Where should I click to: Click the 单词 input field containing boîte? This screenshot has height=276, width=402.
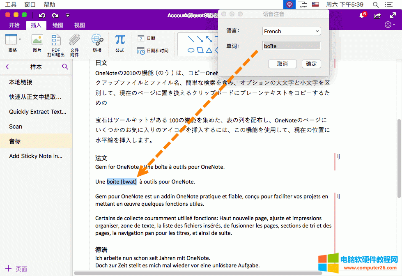tap(292, 46)
